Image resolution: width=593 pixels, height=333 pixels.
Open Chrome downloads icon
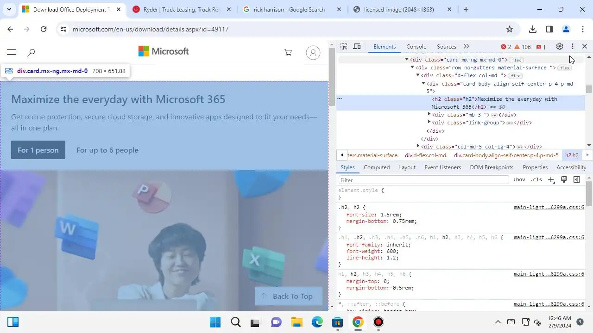tap(533, 29)
